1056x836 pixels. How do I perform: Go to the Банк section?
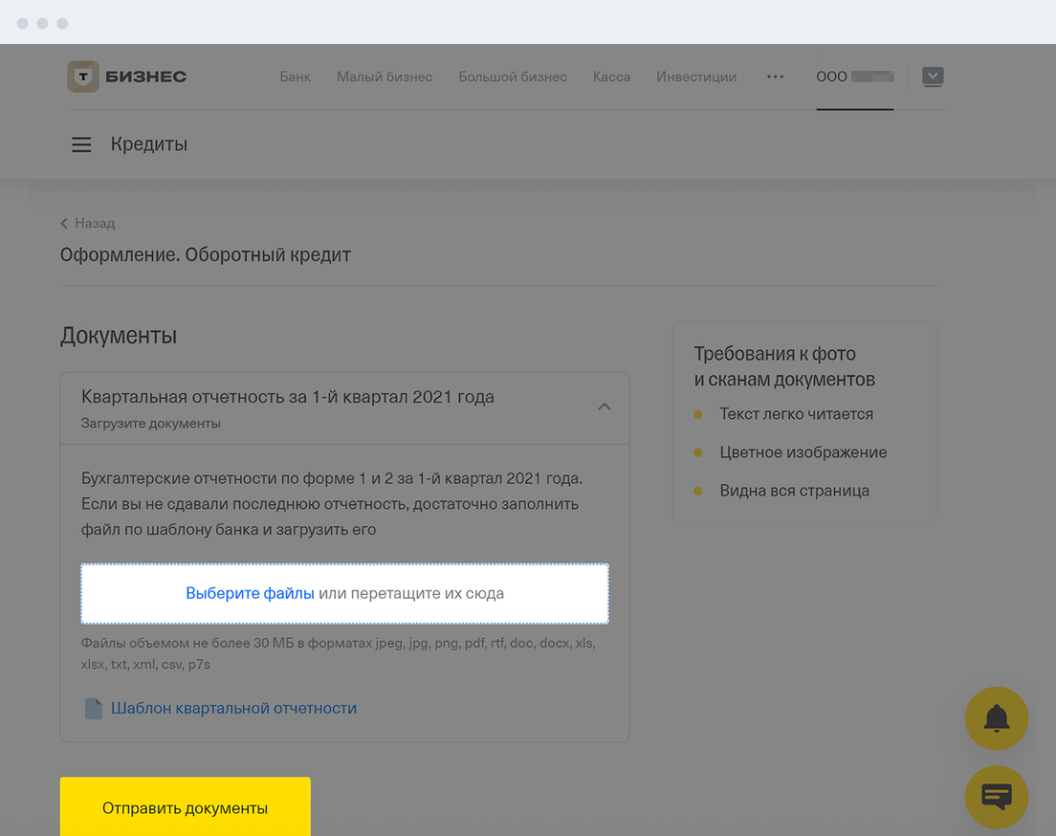click(x=295, y=77)
